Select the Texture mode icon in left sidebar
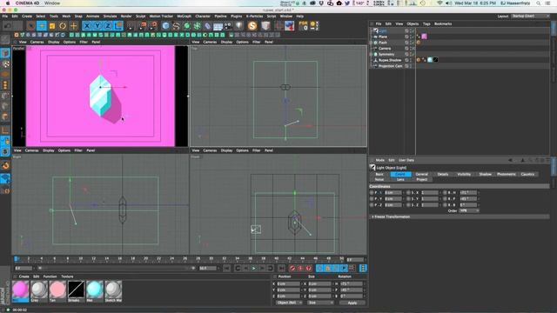The width and height of the screenshot is (557, 313). click(5, 63)
